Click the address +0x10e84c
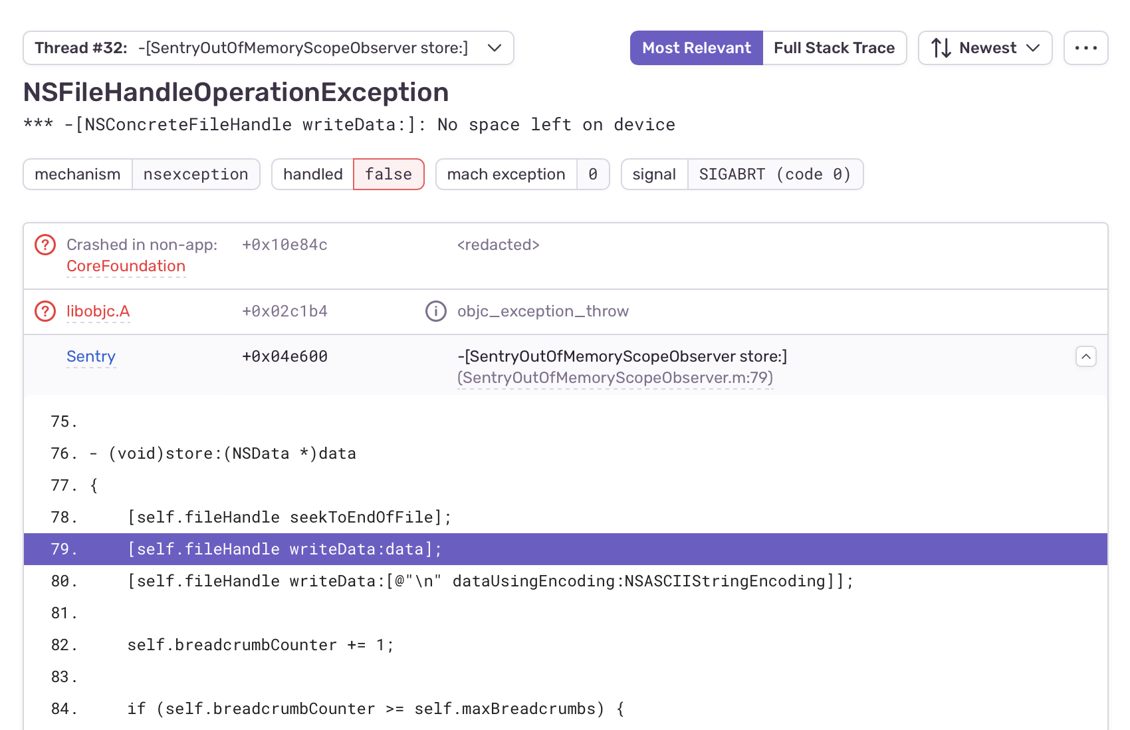Screen dimensions: 1130x730 point(284,245)
